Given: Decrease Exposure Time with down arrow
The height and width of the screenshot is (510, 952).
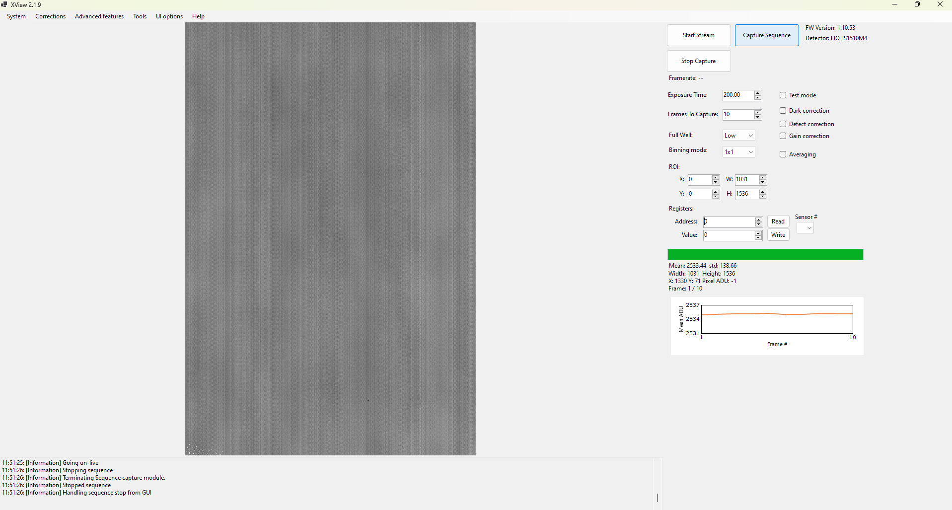Looking at the screenshot, I should 758,98.
